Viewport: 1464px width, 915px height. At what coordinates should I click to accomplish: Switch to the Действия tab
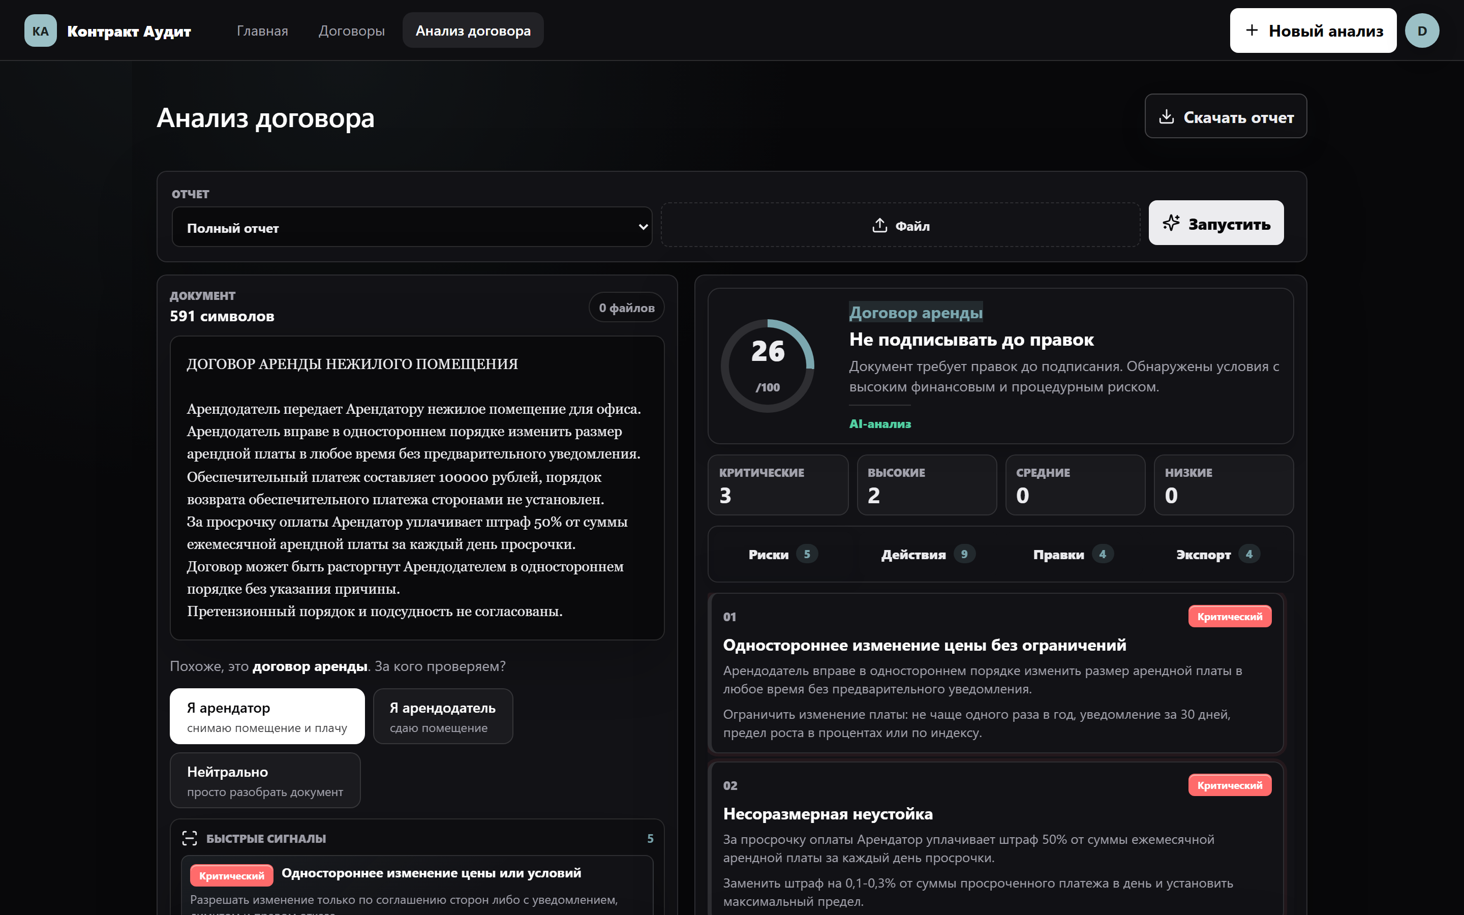pyautogui.click(x=928, y=554)
